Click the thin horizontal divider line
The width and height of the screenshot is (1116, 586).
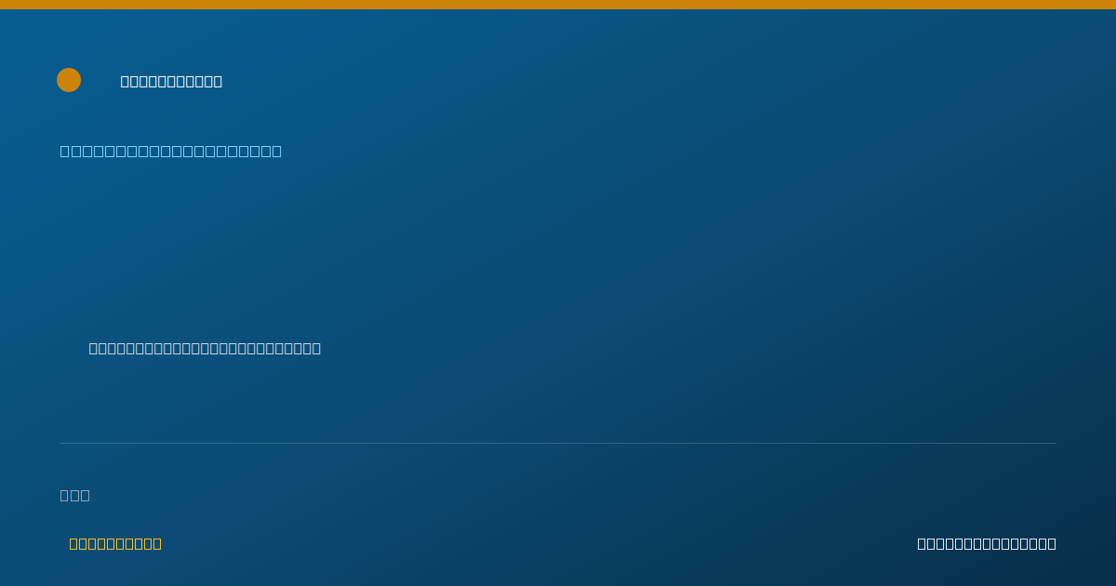(x=558, y=443)
